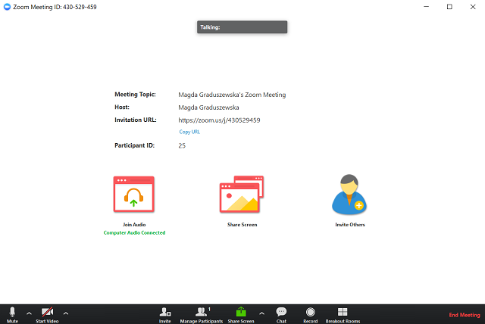The image size is (485, 324).
Task: Mute the microphone in the toolbar
Action: click(x=12, y=312)
